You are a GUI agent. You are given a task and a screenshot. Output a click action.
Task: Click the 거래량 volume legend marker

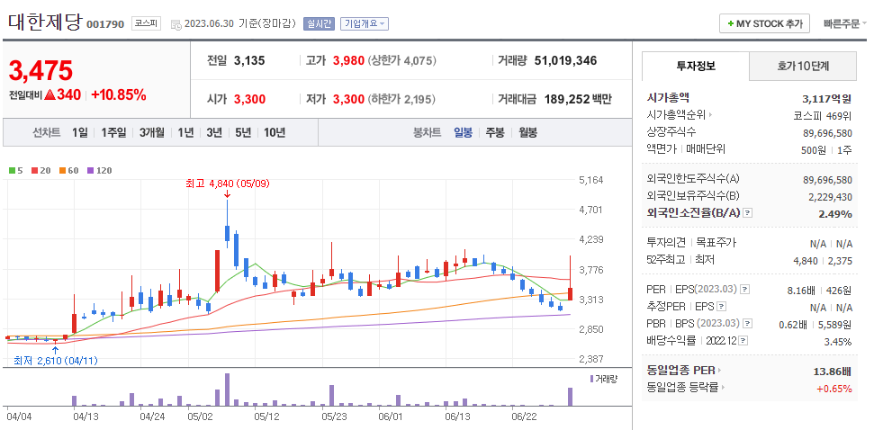click(592, 379)
